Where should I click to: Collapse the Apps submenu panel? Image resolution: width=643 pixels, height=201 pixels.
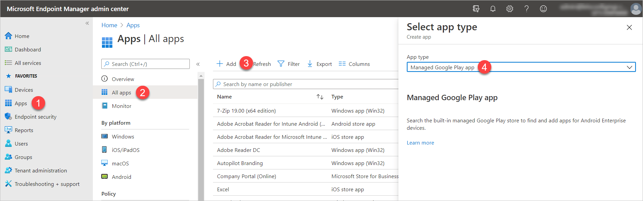[198, 64]
